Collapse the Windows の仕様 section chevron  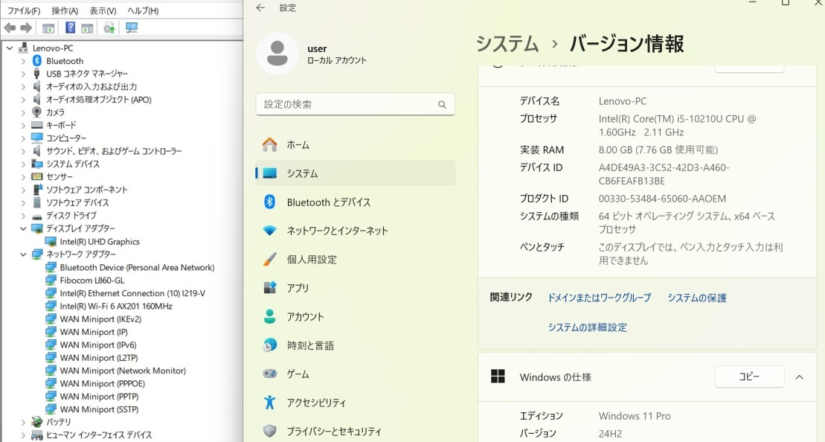point(799,377)
